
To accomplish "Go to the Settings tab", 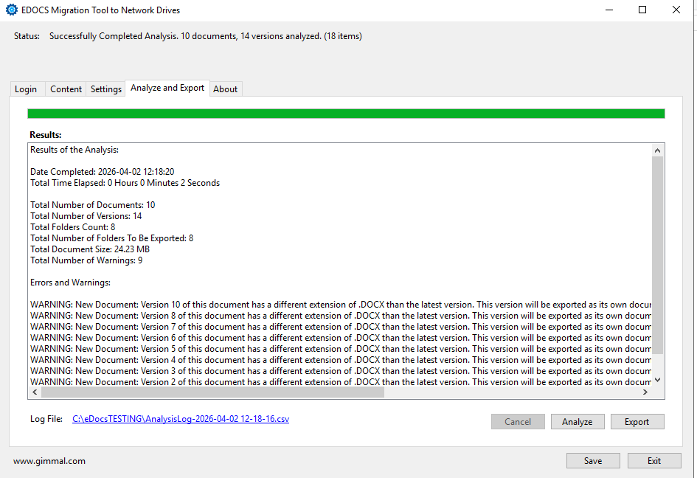I will [106, 89].
